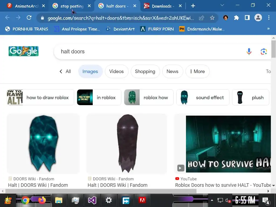Image resolution: width=276 pixels, height=207 pixels.
Task: Click the 'sound effect' suggestion chip
Action: (203, 98)
